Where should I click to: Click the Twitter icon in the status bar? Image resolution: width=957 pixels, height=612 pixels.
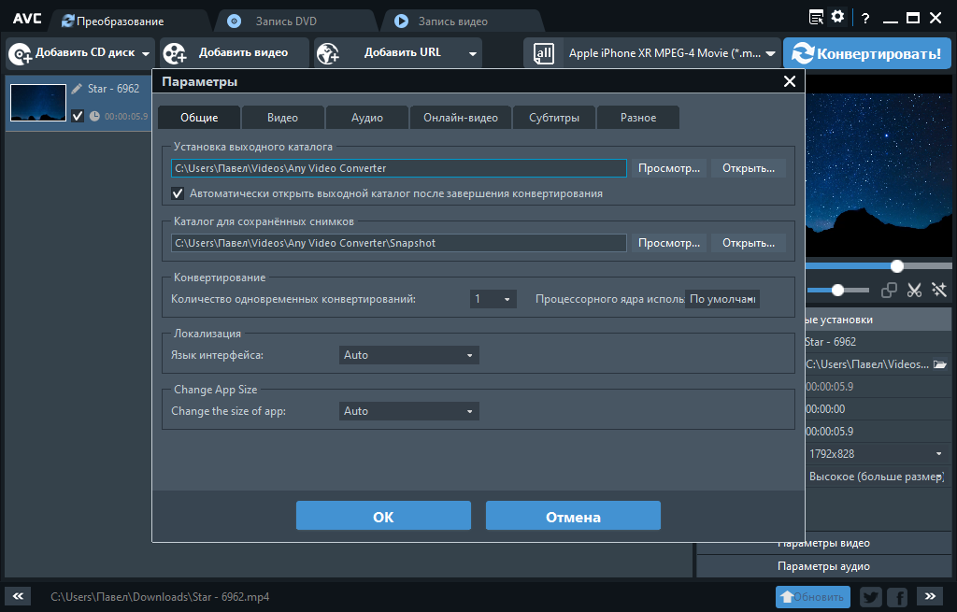pyautogui.click(x=871, y=597)
